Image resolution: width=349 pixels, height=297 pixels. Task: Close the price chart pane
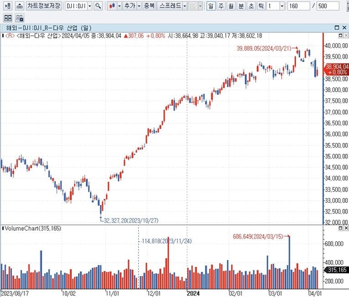point(346,36)
